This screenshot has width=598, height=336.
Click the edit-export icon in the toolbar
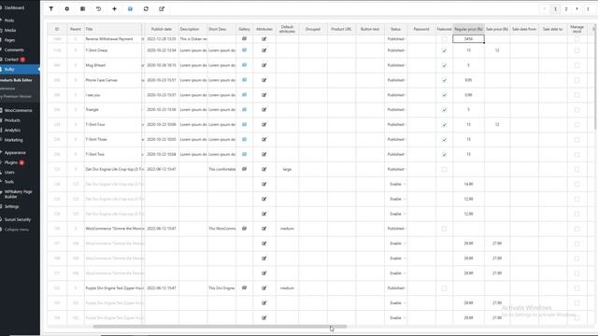tap(162, 8)
